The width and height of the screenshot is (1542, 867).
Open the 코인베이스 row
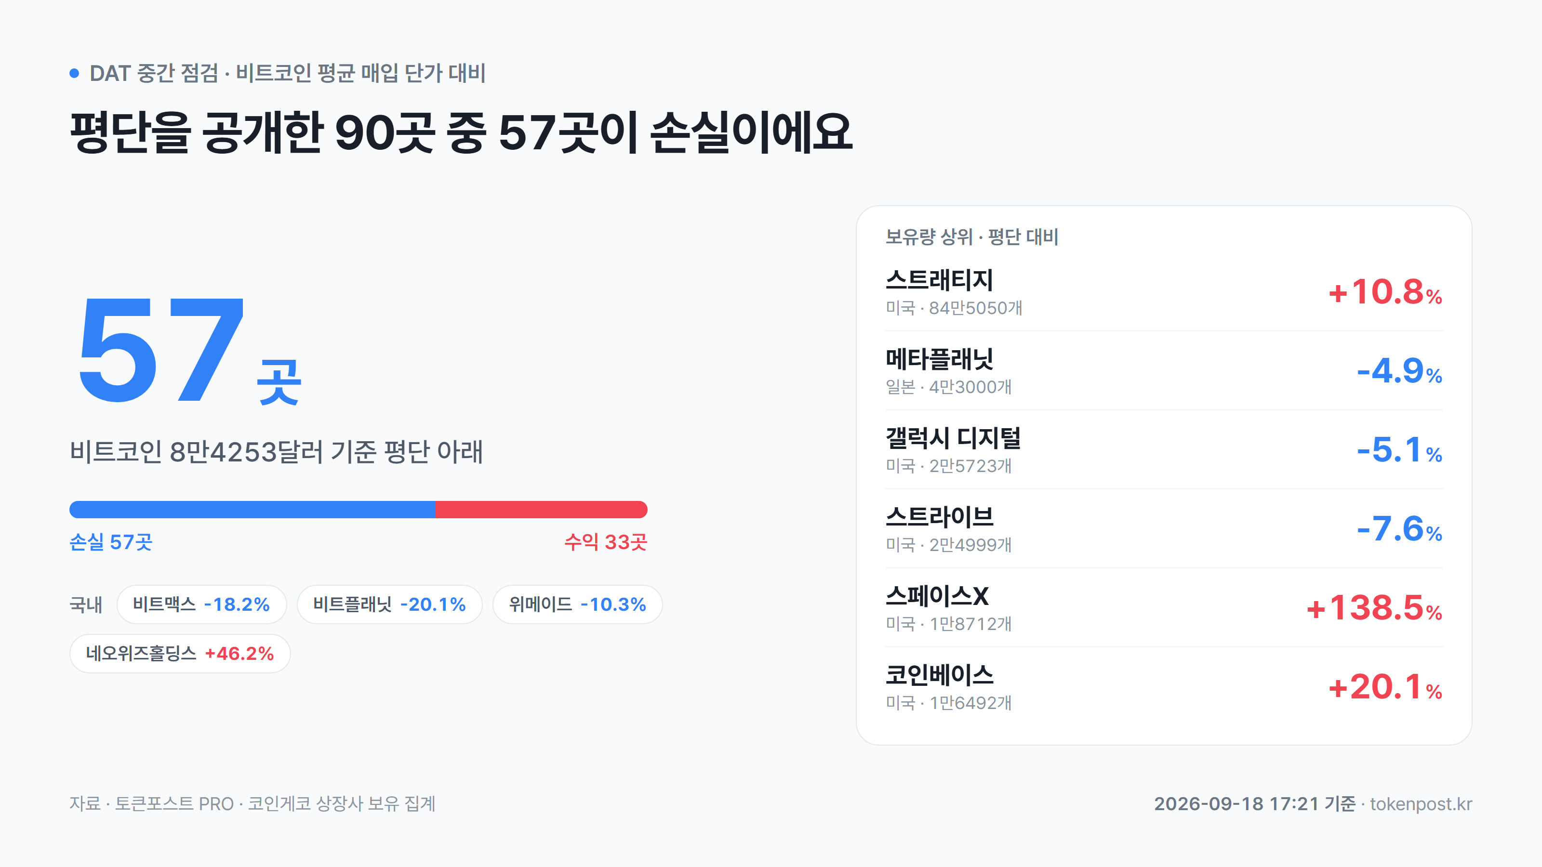[x=1164, y=687]
